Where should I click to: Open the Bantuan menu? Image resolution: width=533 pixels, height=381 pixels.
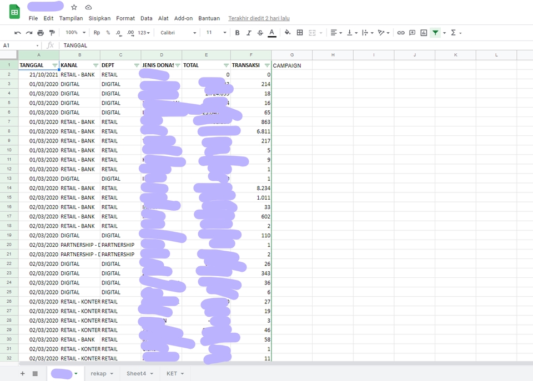click(x=209, y=18)
